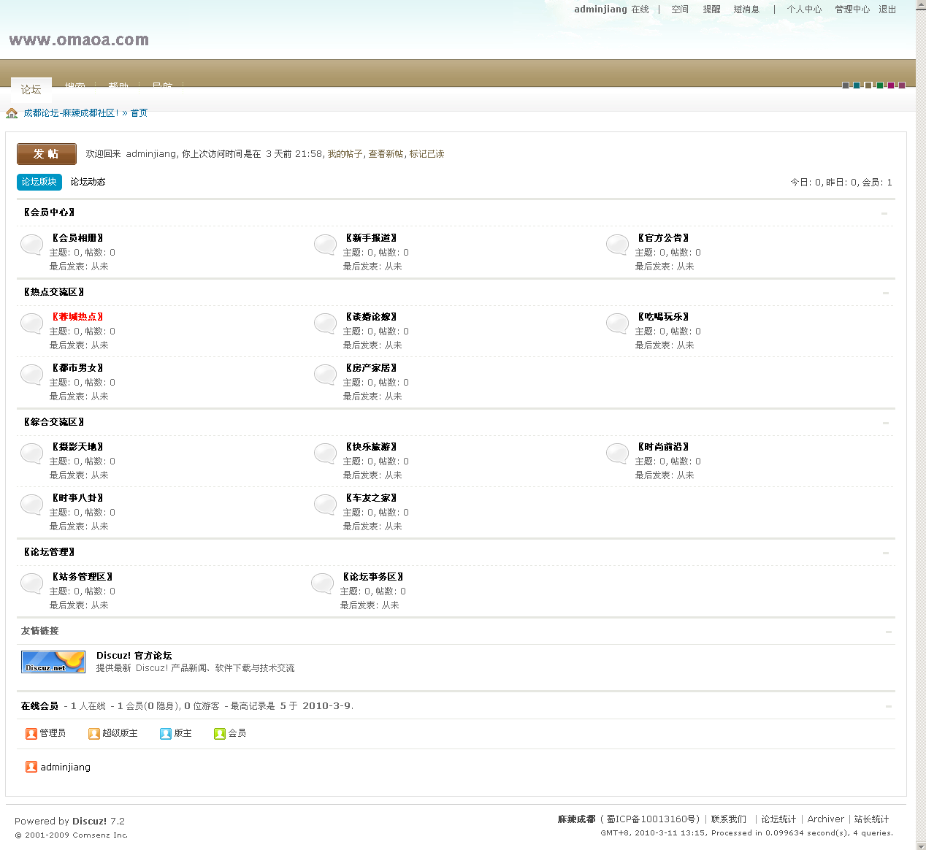Click the speech bubble icon for 〖摄影天地〗
The image size is (926, 850).
tap(31, 453)
